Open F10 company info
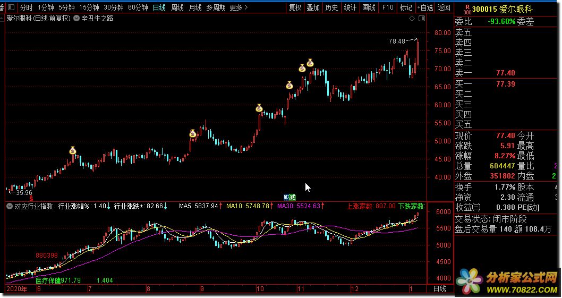Viewport: 562px width, 298px height. coord(387,7)
